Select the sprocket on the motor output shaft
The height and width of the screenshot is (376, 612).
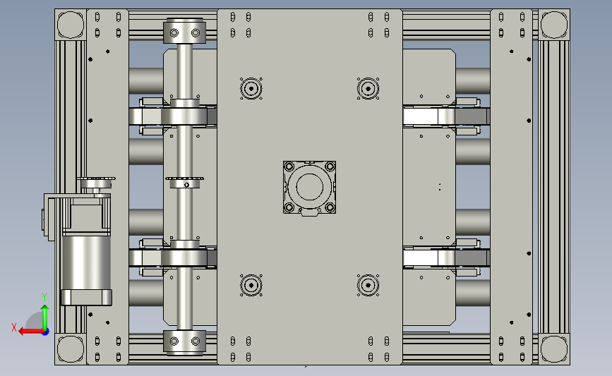[x=96, y=182]
